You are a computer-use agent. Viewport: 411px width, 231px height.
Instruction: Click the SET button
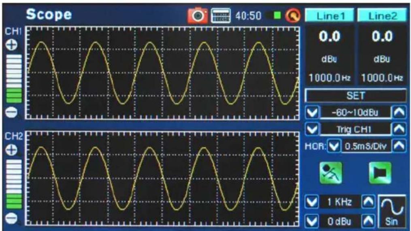(356, 96)
